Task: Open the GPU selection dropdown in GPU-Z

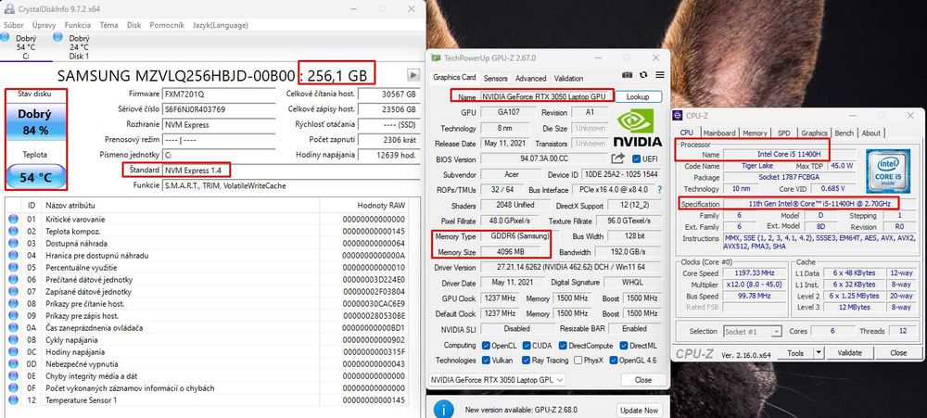Action: tap(496, 380)
